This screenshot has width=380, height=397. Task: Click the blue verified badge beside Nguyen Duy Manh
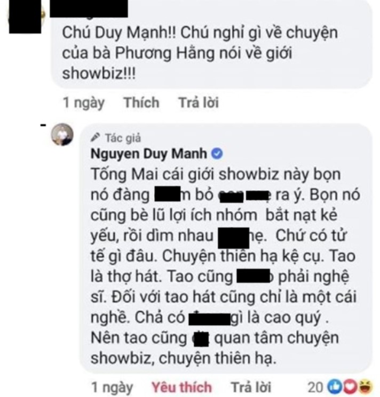pyautogui.click(x=217, y=153)
